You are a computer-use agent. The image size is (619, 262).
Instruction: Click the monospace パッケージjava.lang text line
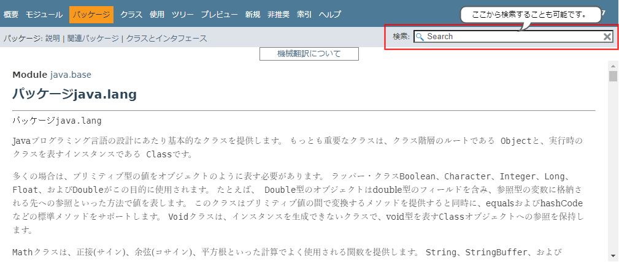pyautogui.click(x=57, y=121)
